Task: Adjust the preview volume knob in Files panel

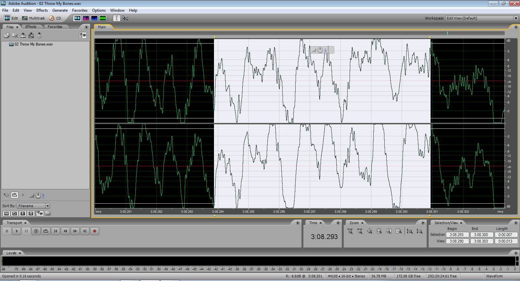Action: tap(38, 195)
